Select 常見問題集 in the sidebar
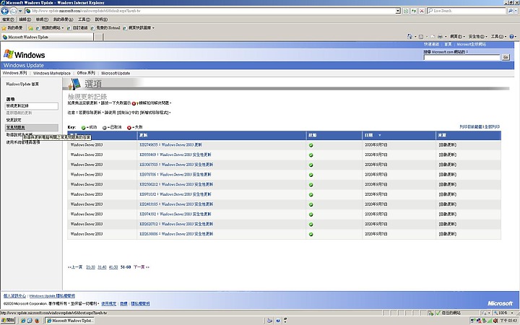This screenshot has height=325, width=520. pyautogui.click(x=32, y=127)
